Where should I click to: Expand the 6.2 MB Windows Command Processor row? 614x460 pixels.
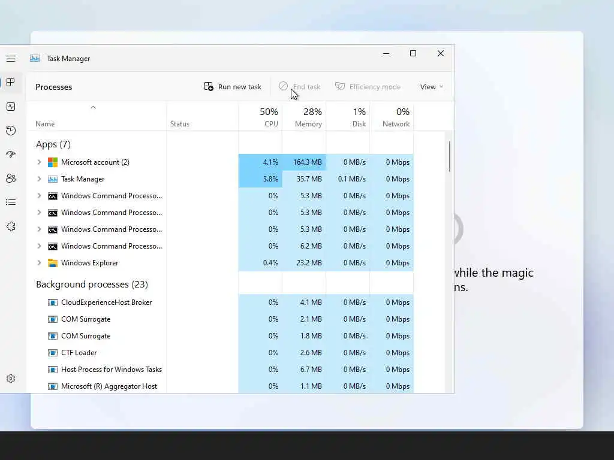[x=39, y=246]
